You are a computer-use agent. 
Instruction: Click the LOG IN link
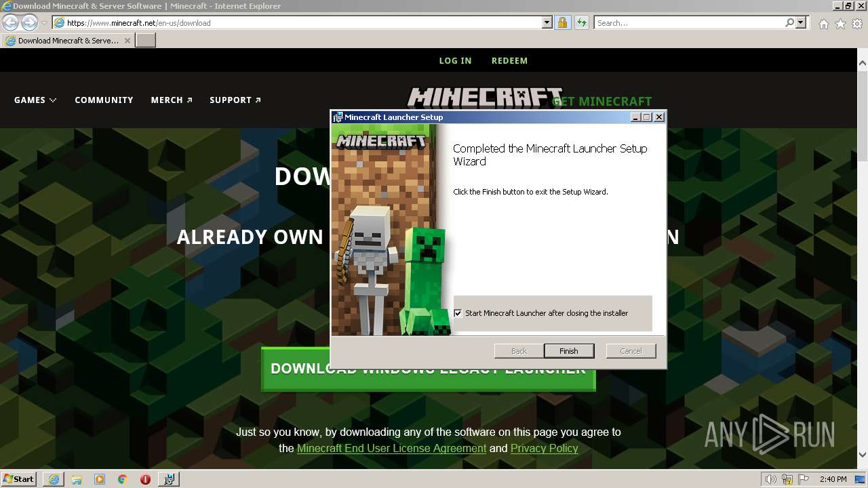tap(455, 60)
